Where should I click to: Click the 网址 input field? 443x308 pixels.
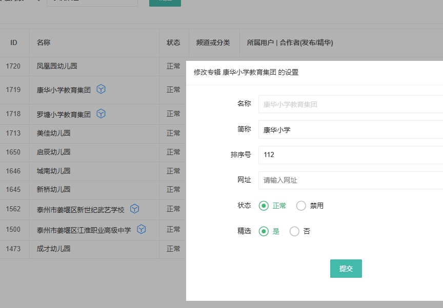(x=351, y=180)
